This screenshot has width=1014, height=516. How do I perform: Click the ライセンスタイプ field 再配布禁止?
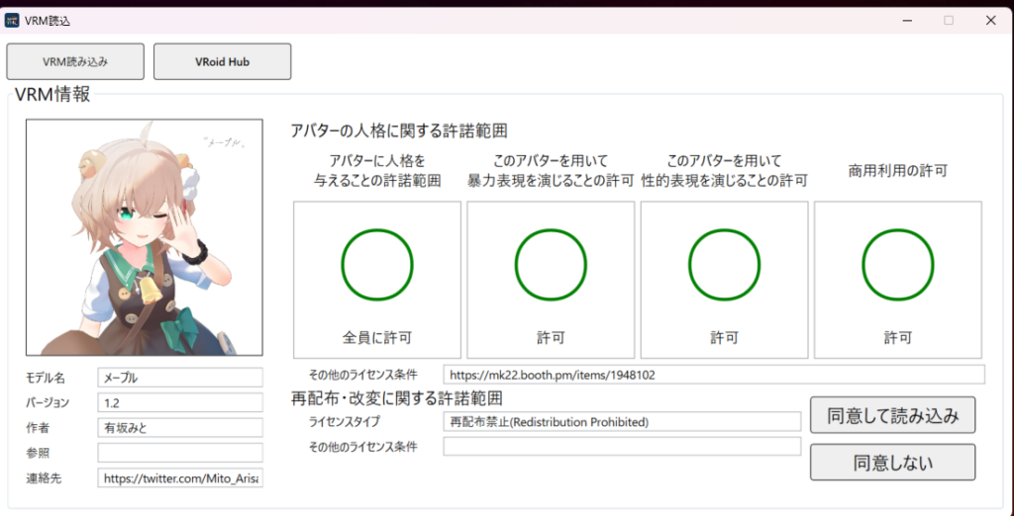[622, 422]
